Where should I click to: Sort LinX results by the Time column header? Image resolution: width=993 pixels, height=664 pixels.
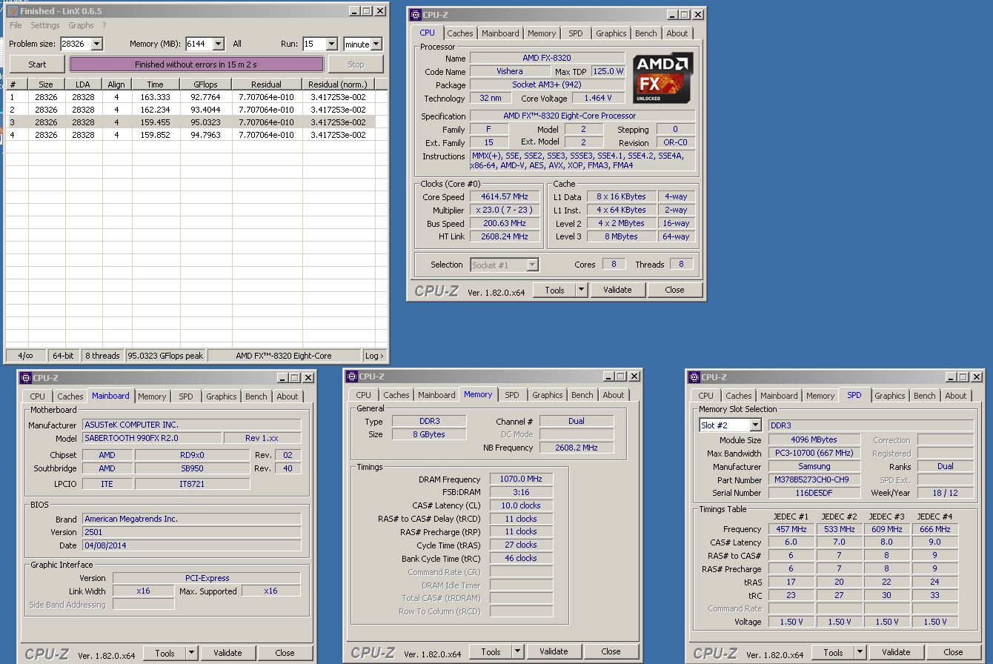pos(155,84)
